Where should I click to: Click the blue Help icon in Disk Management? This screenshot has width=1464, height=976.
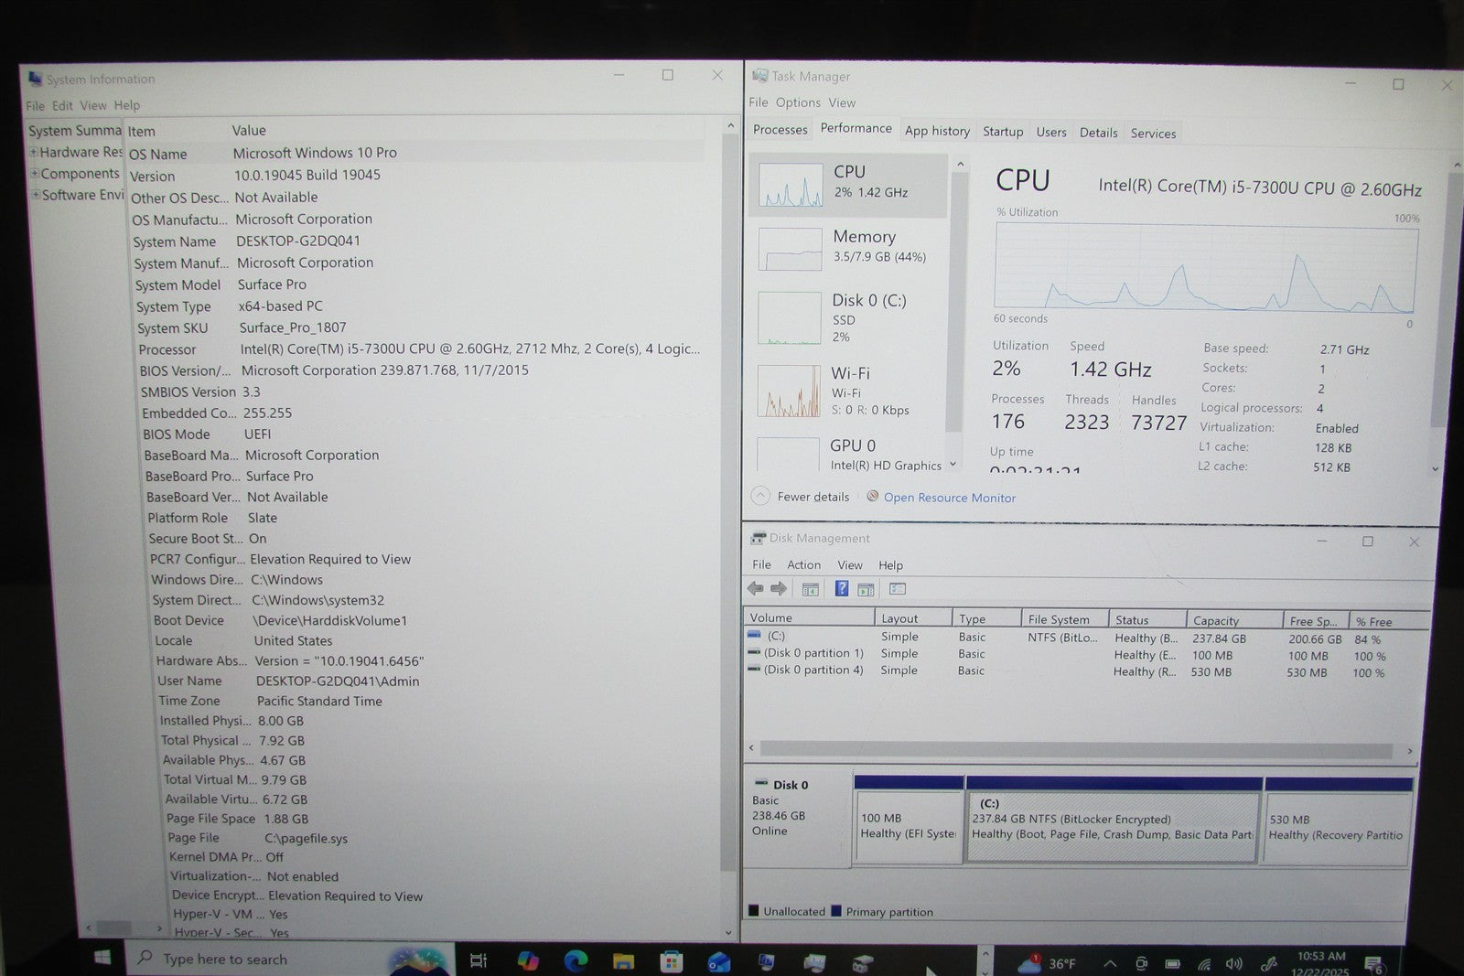point(841,589)
